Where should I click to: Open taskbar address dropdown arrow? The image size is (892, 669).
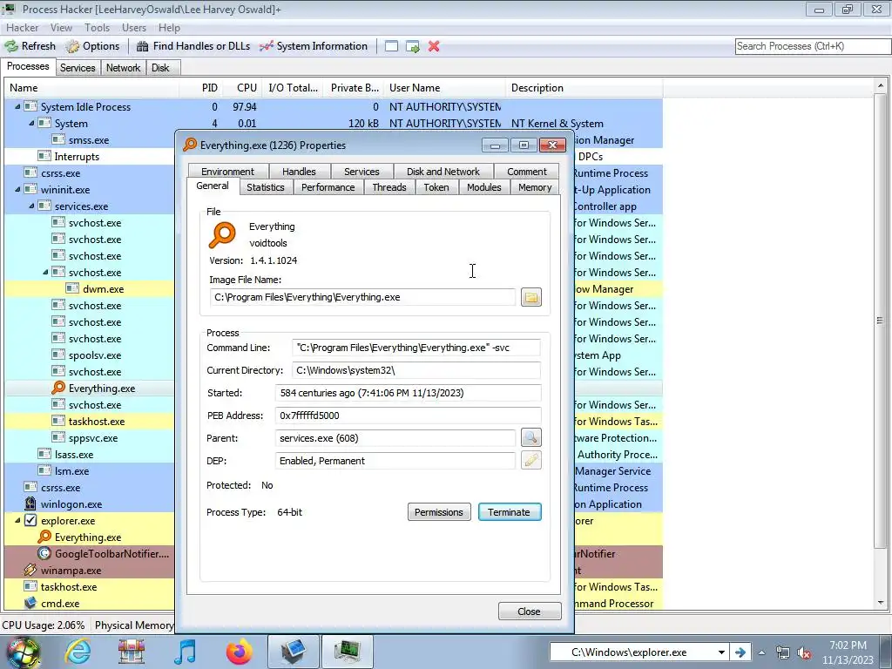click(721, 652)
